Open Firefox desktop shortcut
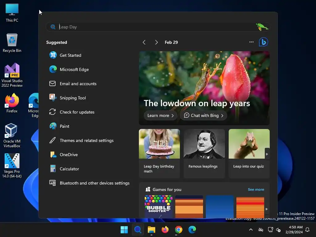This screenshot has height=237, width=316. 12,103
